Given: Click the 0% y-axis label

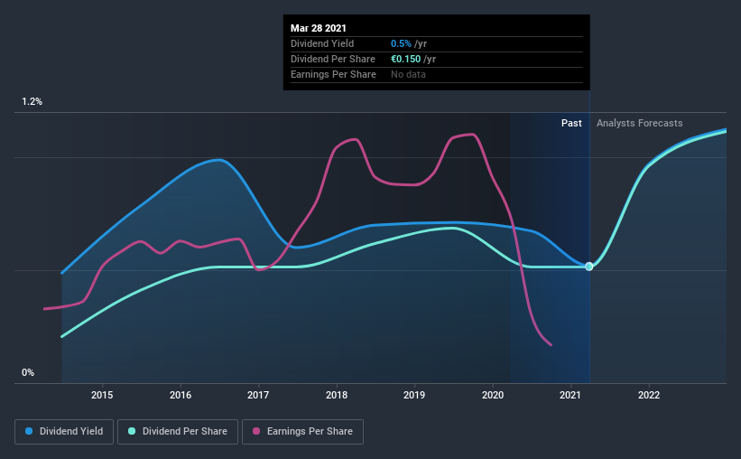Looking at the screenshot, I should click(x=28, y=372).
